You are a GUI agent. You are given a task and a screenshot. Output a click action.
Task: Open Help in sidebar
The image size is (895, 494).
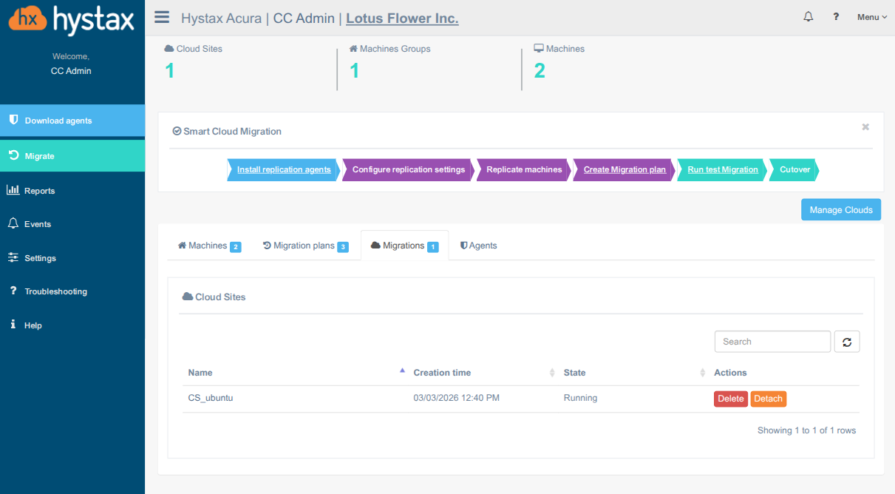[x=72, y=325]
